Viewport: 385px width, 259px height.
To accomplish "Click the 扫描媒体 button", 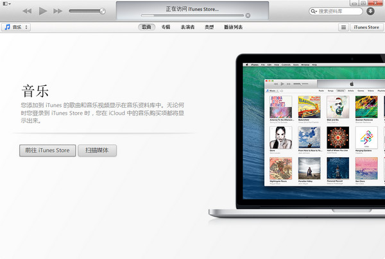I will pyautogui.click(x=97, y=151).
